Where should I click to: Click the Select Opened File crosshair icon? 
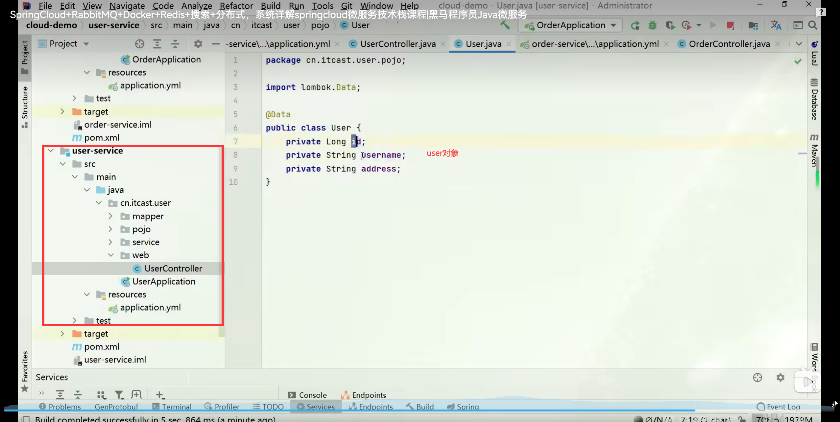click(x=139, y=44)
